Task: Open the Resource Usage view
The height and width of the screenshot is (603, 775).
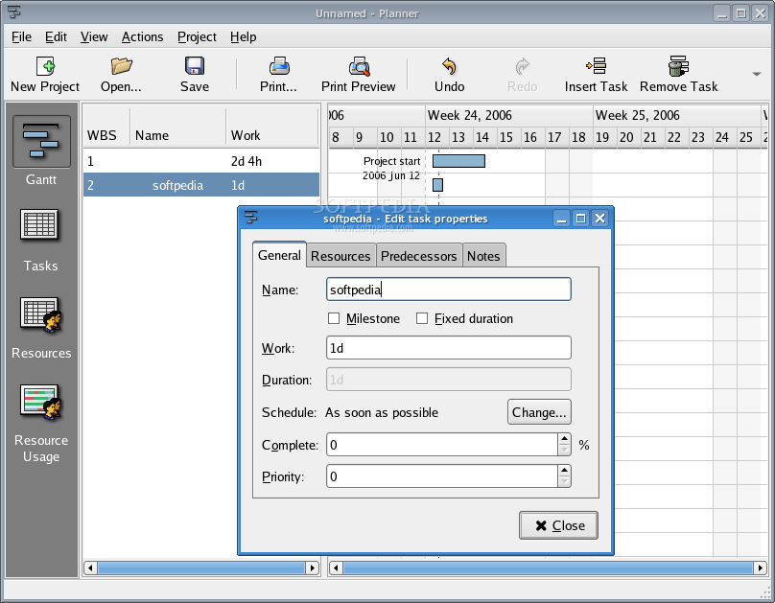Action: 39,422
